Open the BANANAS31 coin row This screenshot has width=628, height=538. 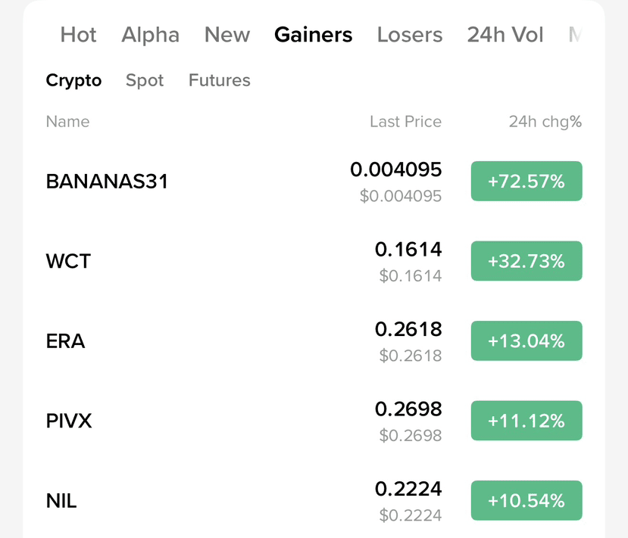click(x=314, y=181)
